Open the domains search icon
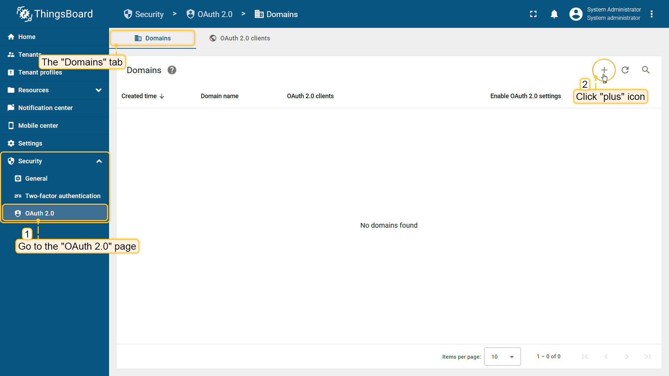The width and height of the screenshot is (669, 376). (646, 70)
